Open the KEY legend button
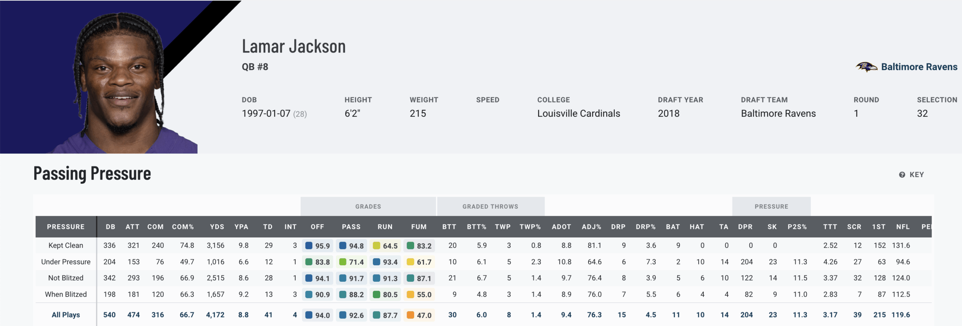This screenshot has width=962, height=326. click(916, 175)
